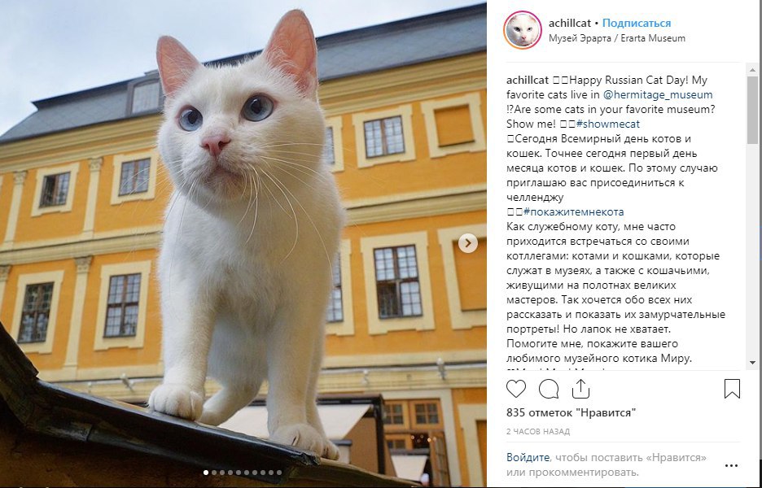Image resolution: width=762 pixels, height=488 pixels.
Task: Click Войдите login link
Action: click(528, 457)
